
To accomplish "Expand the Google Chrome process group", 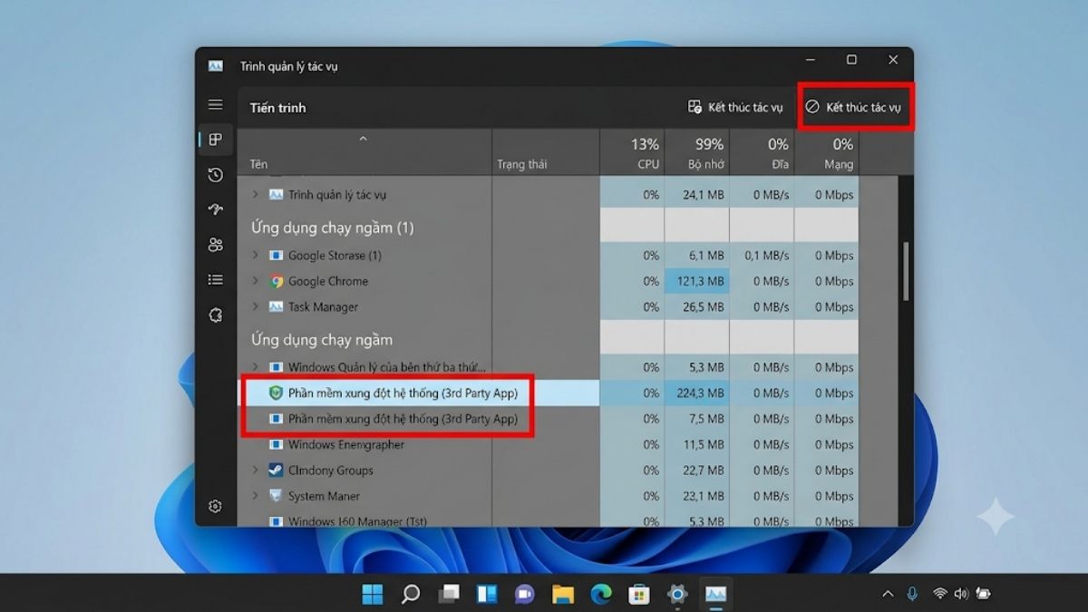I will 255,281.
